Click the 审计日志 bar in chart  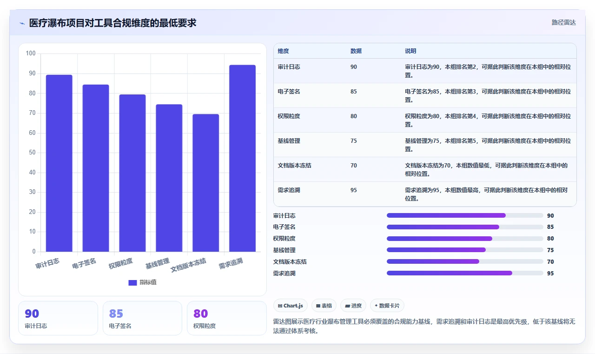pyautogui.click(x=59, y=163)
